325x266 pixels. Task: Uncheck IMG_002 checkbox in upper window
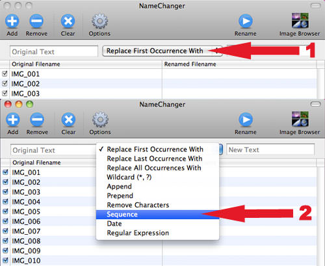pyautogui.click(x=5, y=83)
